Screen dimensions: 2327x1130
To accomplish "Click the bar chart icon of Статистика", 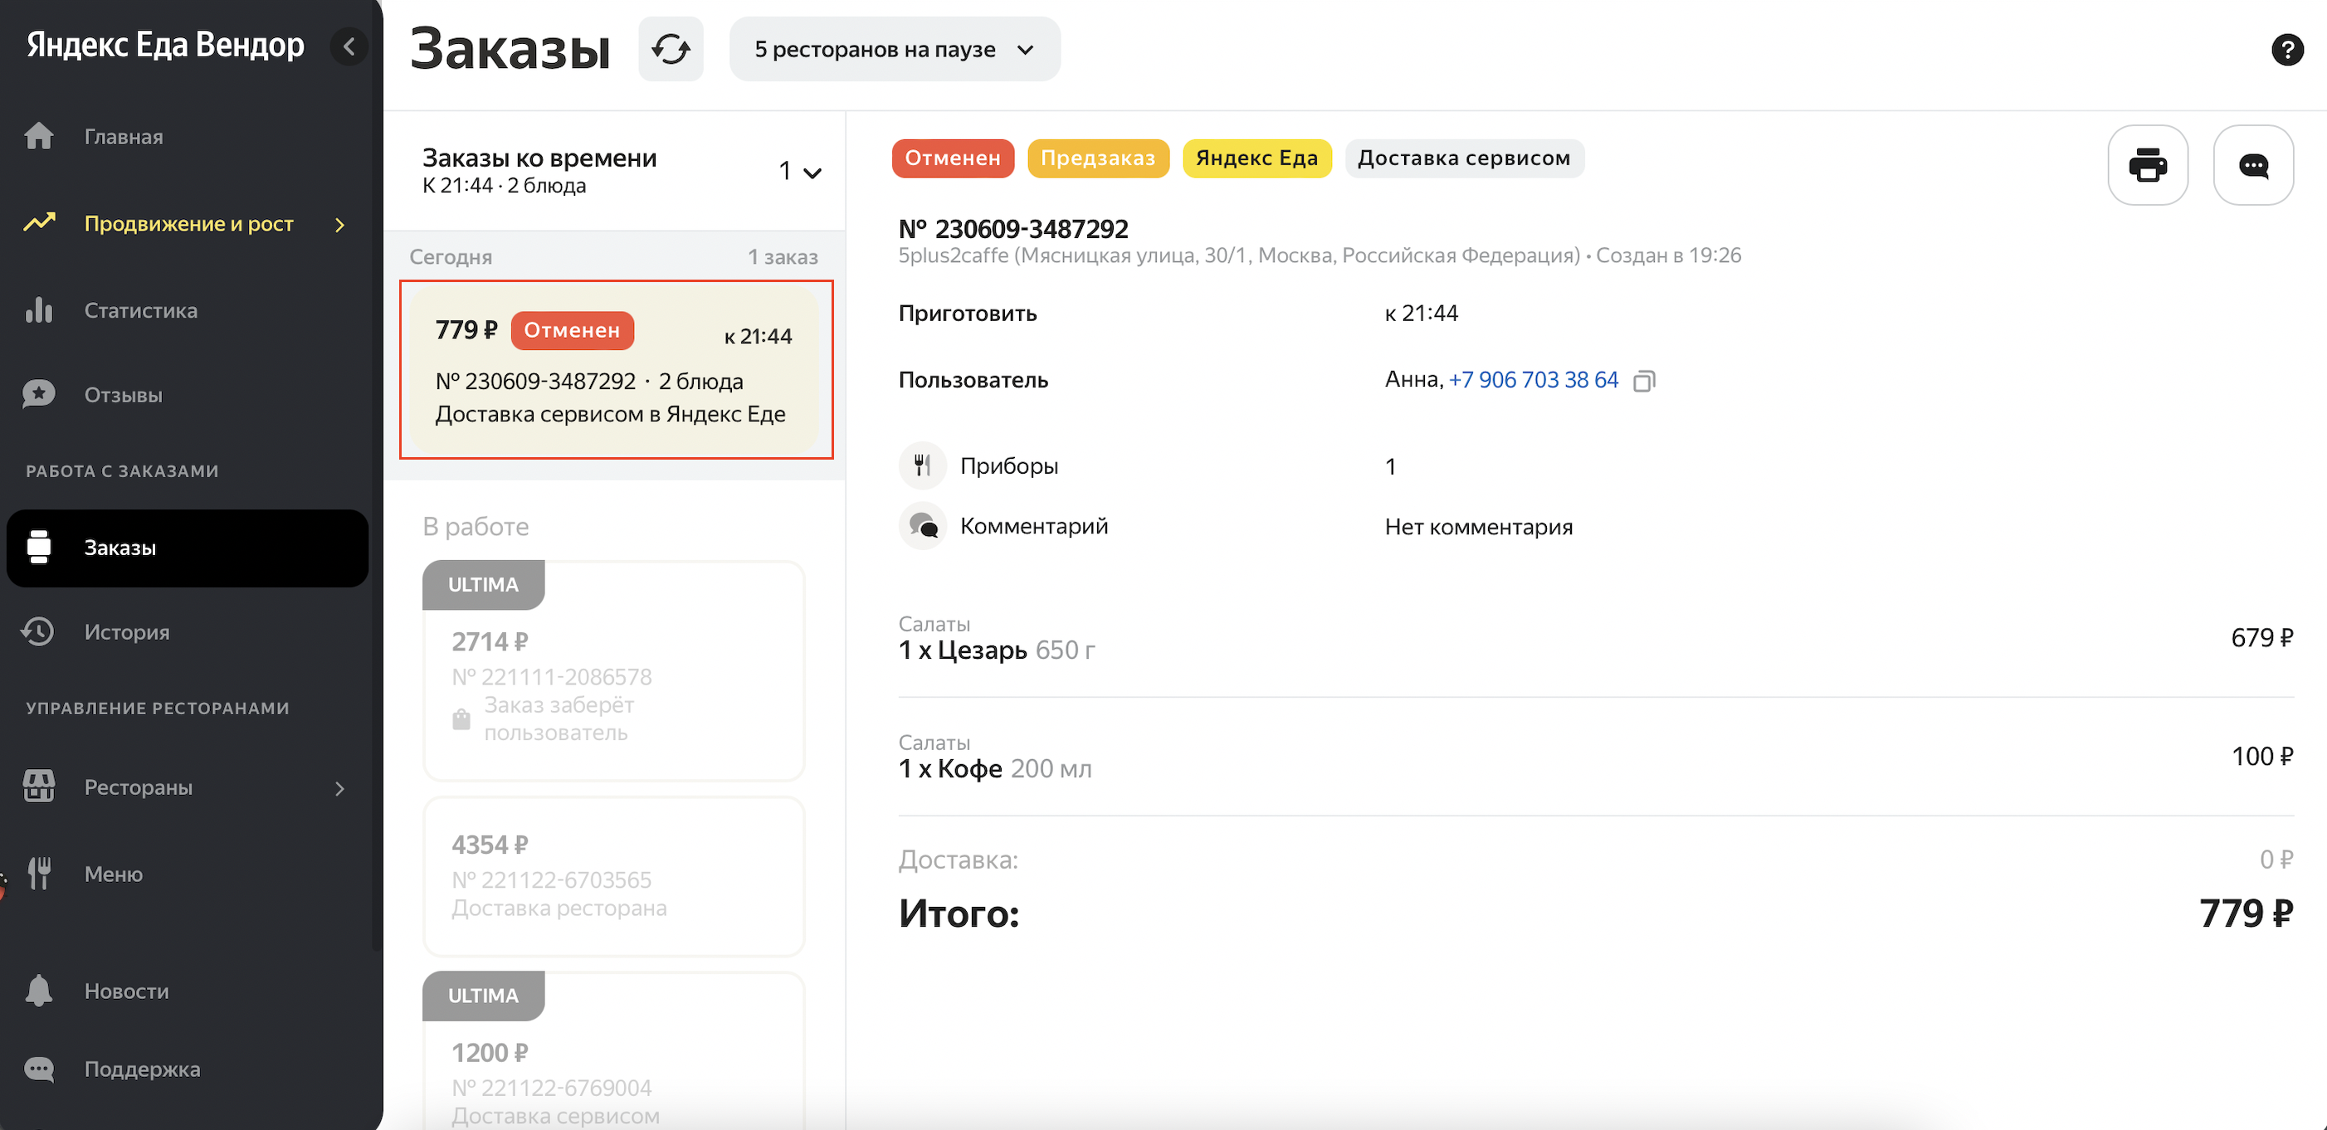I will [39, 309].
